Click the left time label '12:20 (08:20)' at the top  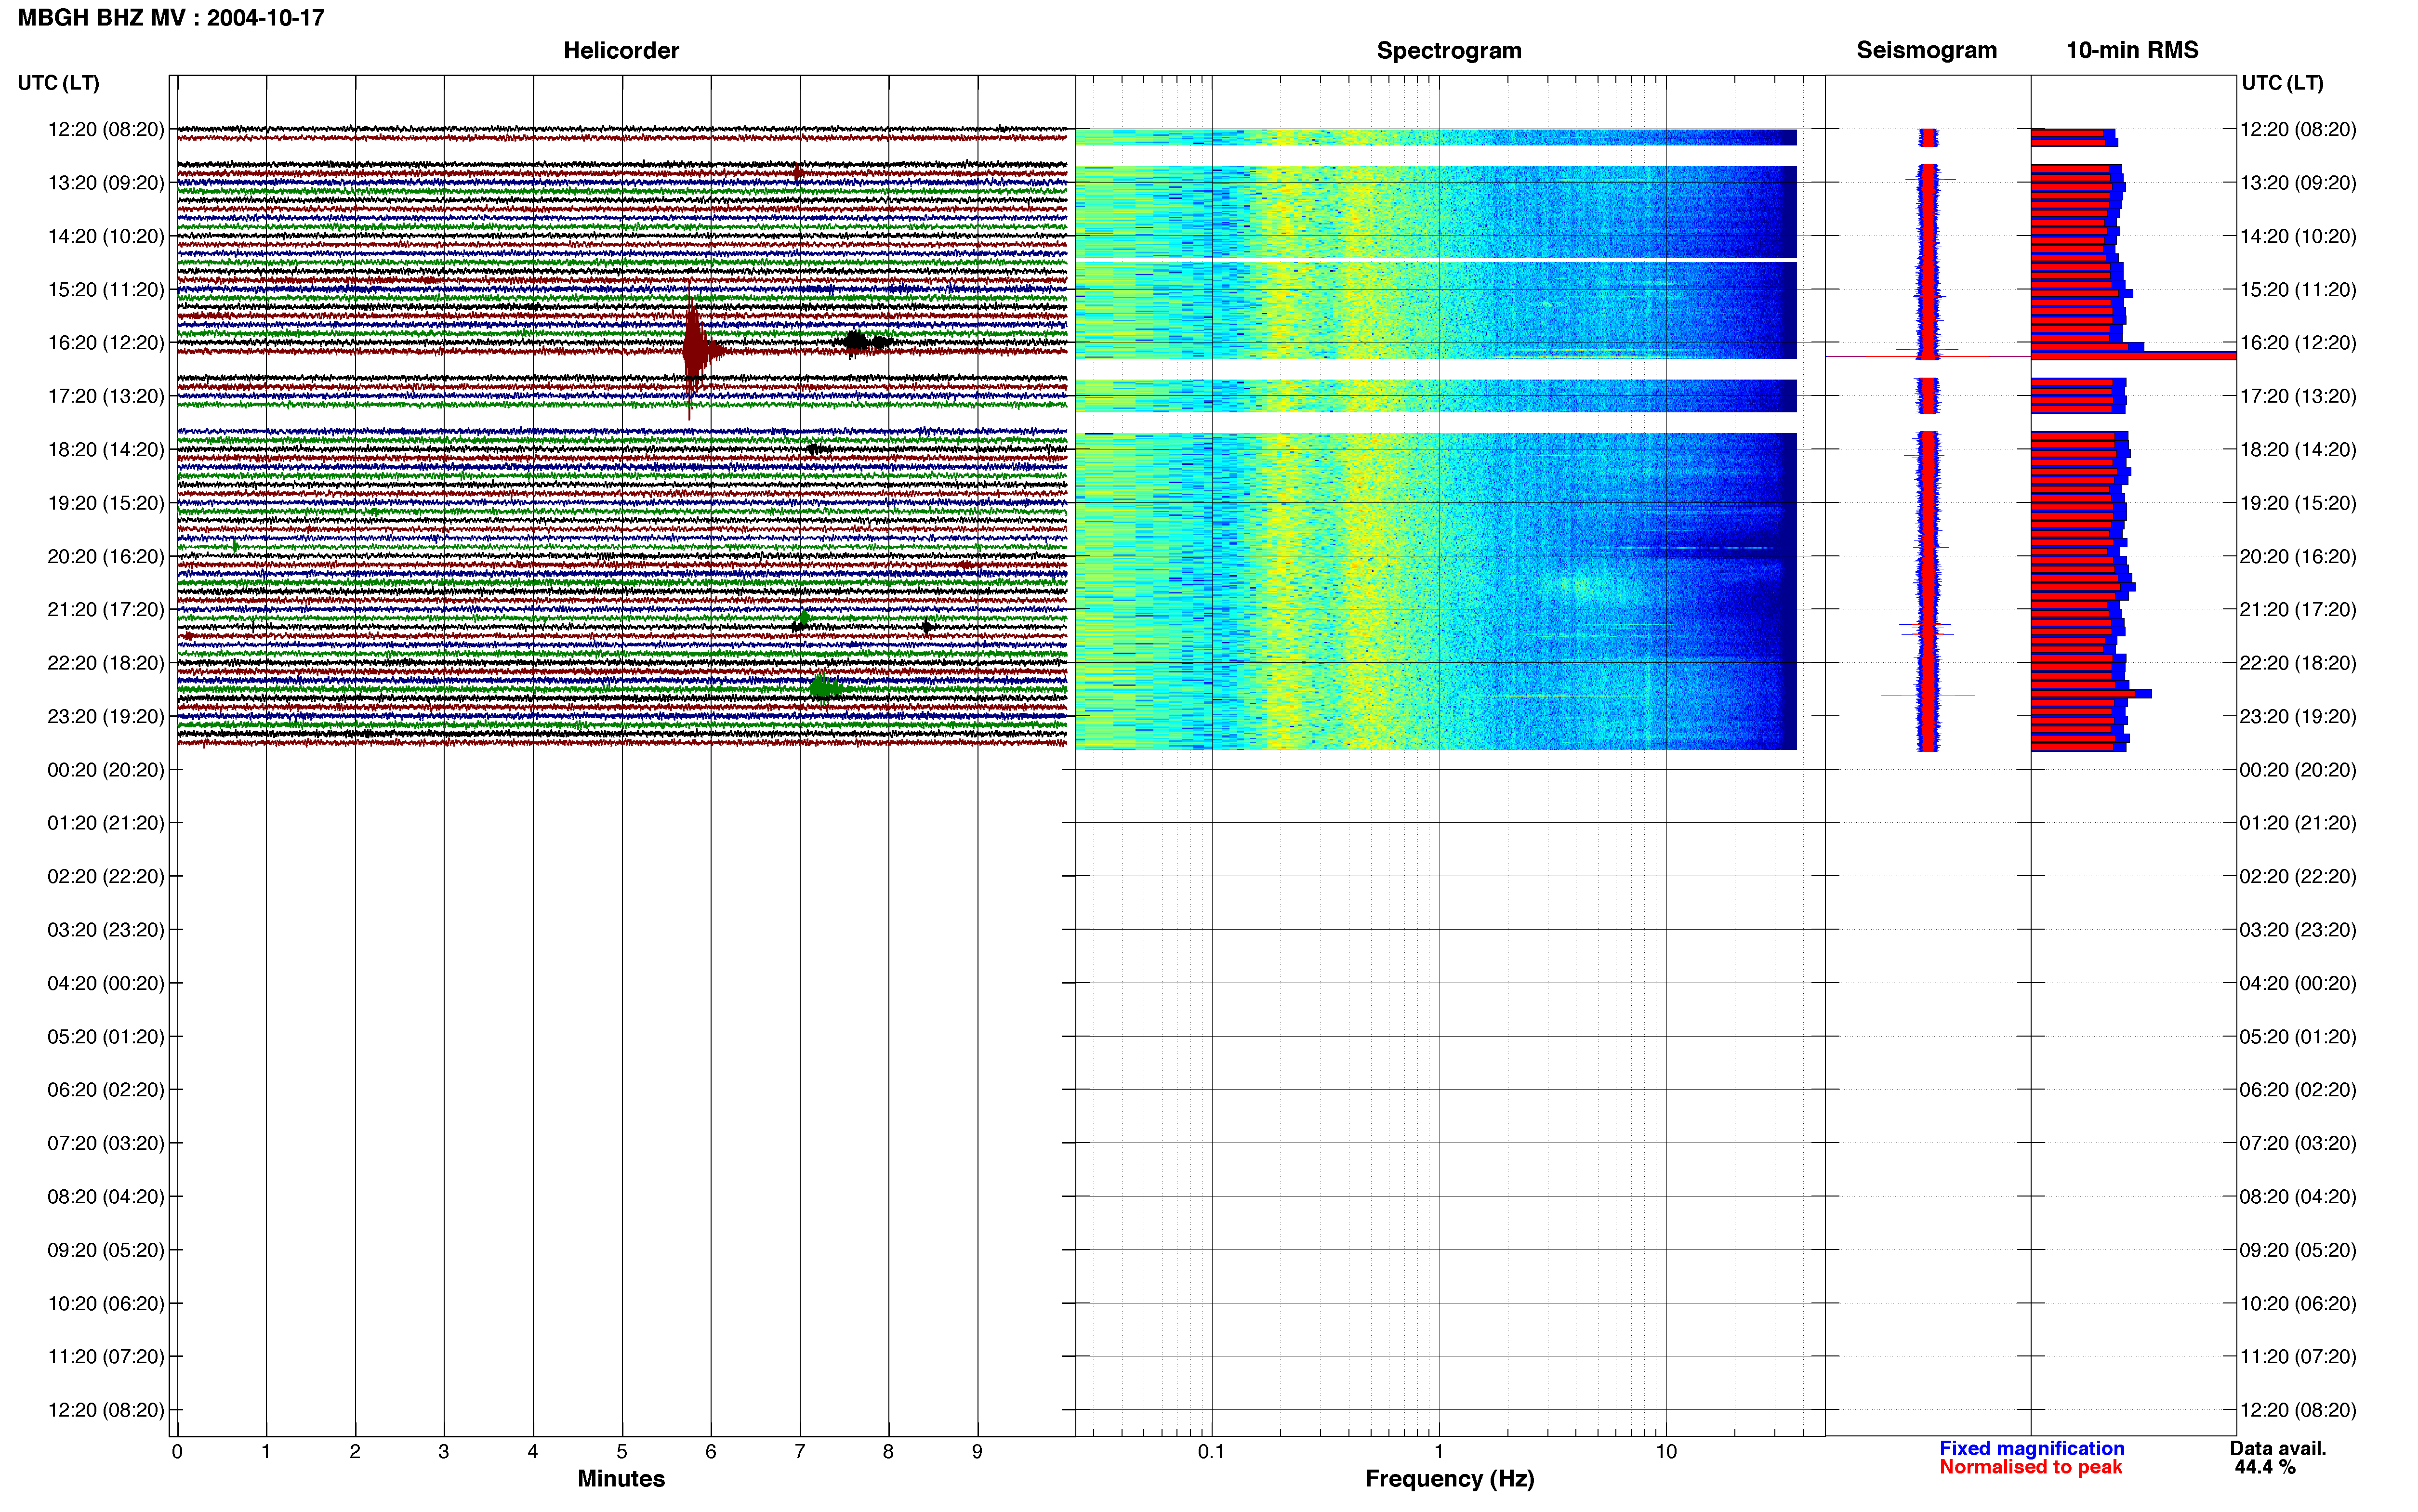pyautogui.click(x=106, y=129)
